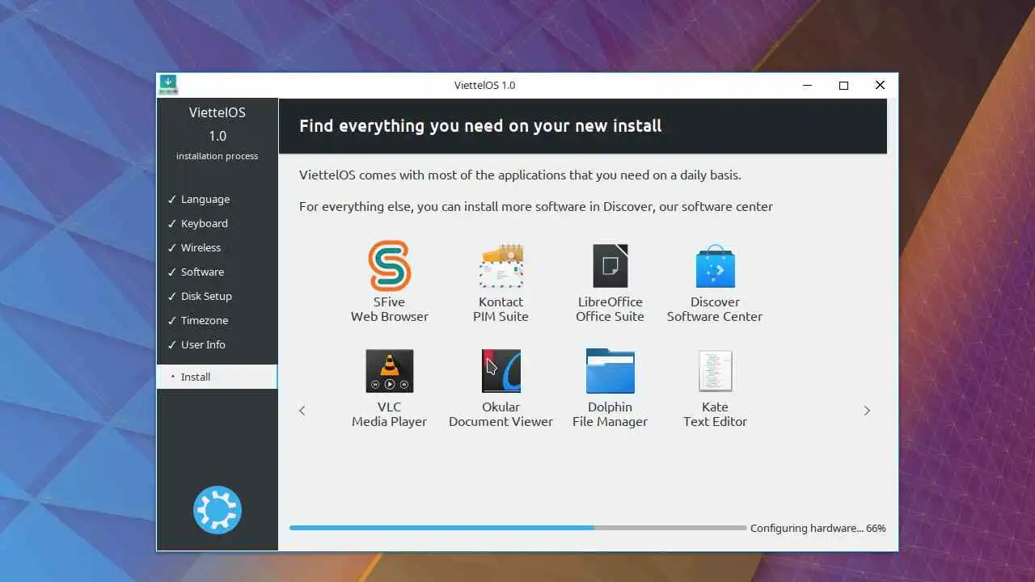This screenshot has height=582, width=1035.
Task: Click the 'installation process' sidebar subtitle
Action: click(217, 156)
